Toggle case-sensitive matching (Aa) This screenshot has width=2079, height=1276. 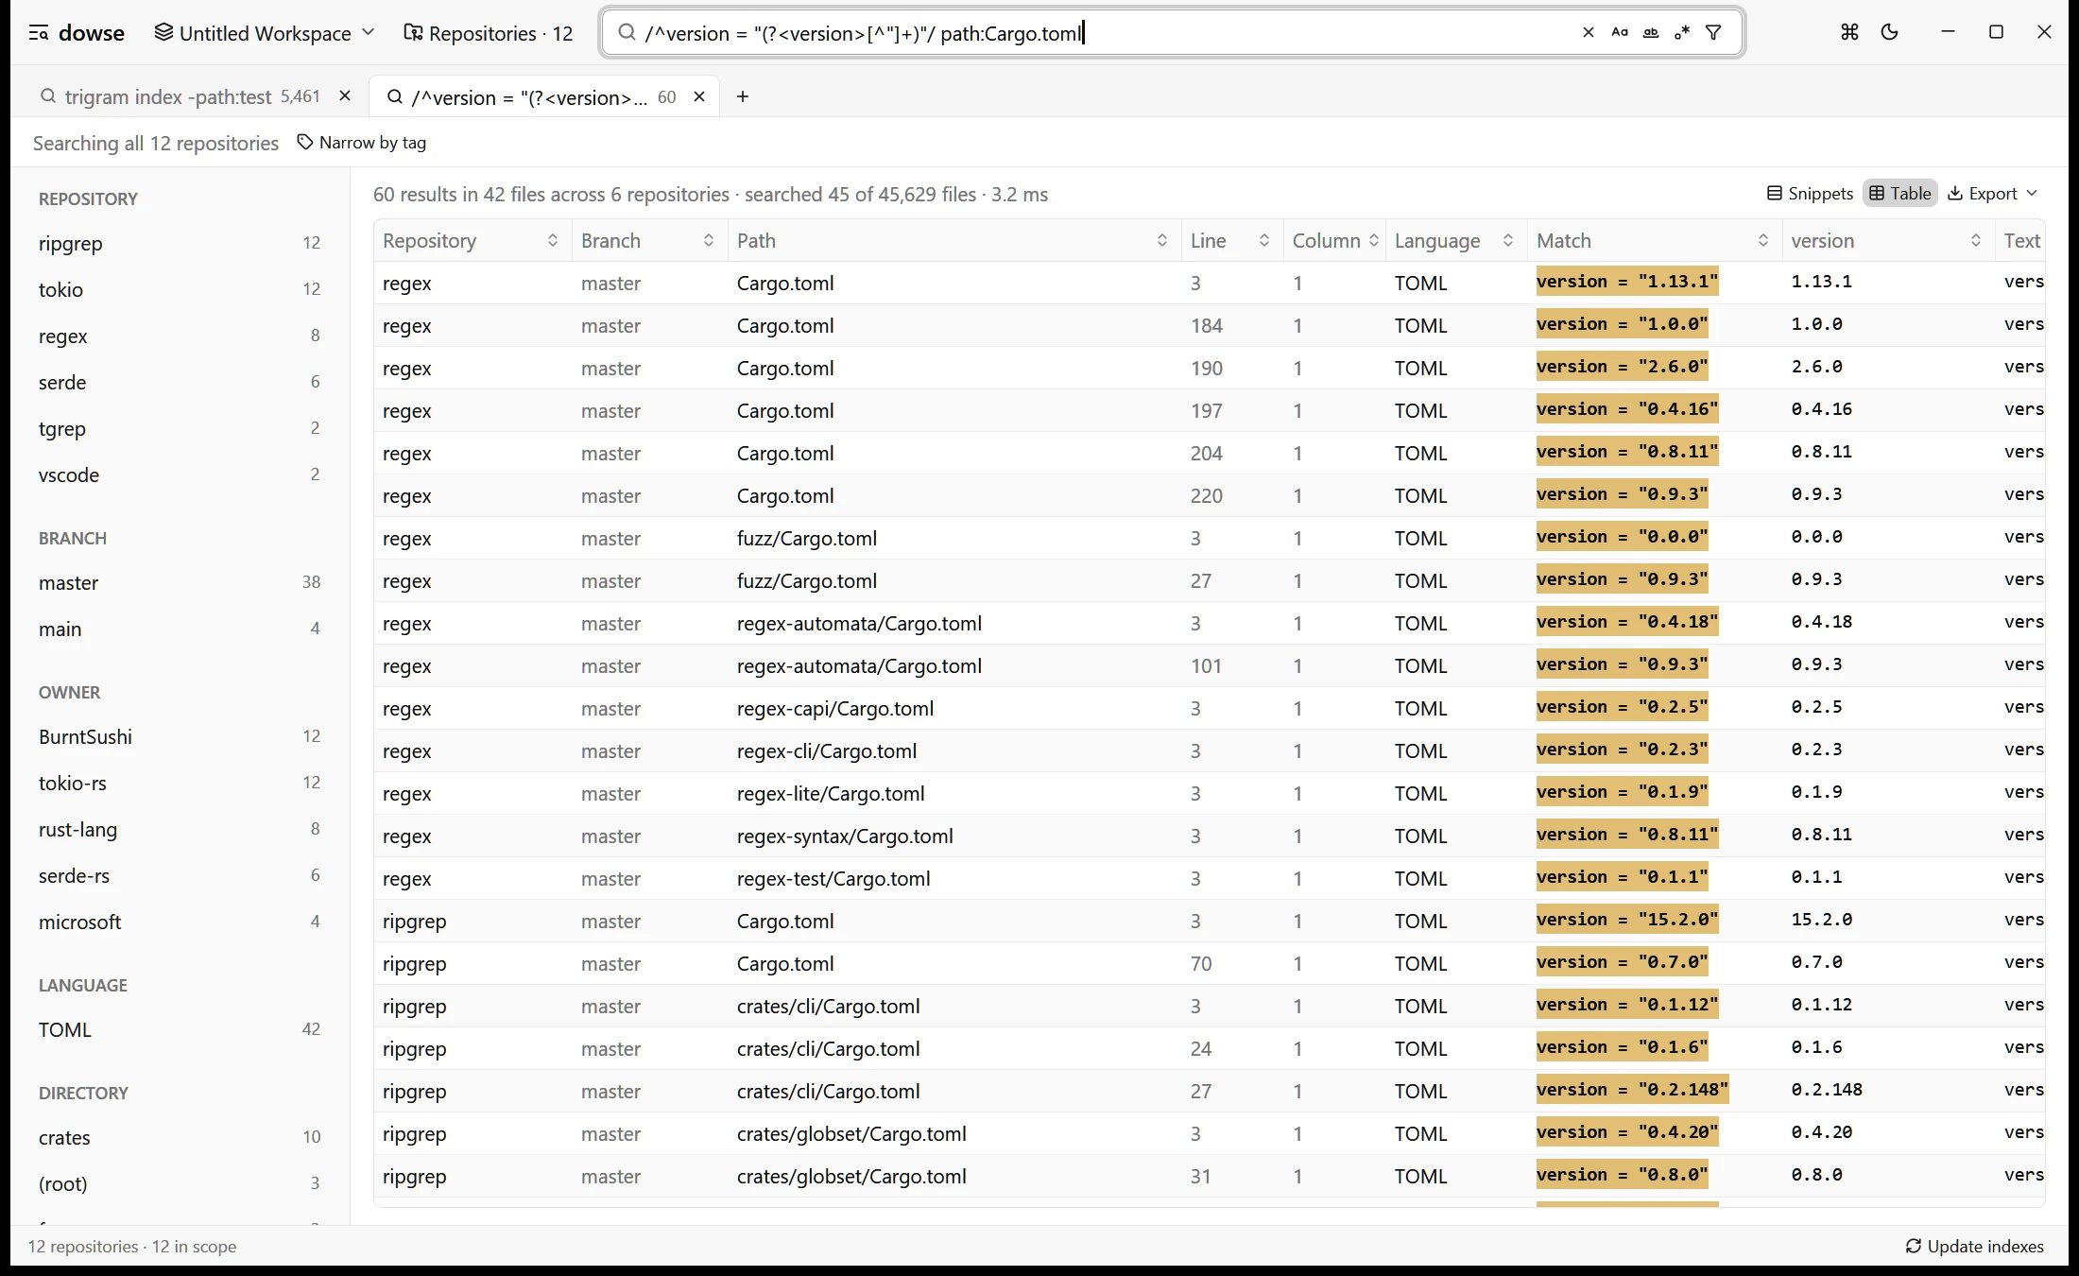tap(1620, 33)
